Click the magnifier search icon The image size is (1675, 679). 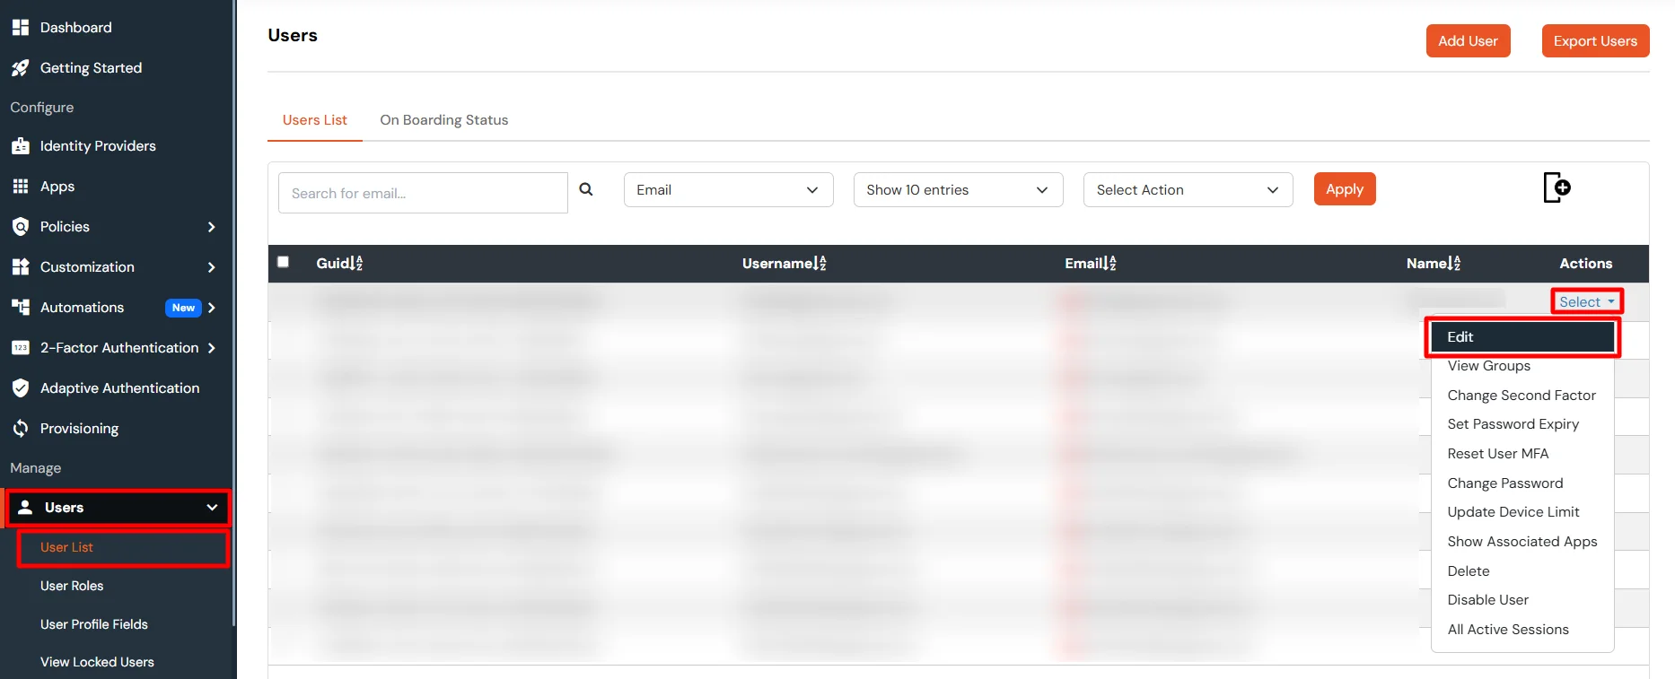pos(586,189)
